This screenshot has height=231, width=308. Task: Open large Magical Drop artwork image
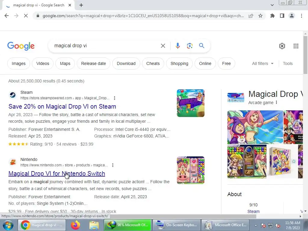pyautogui.click(x=255, y=127)
